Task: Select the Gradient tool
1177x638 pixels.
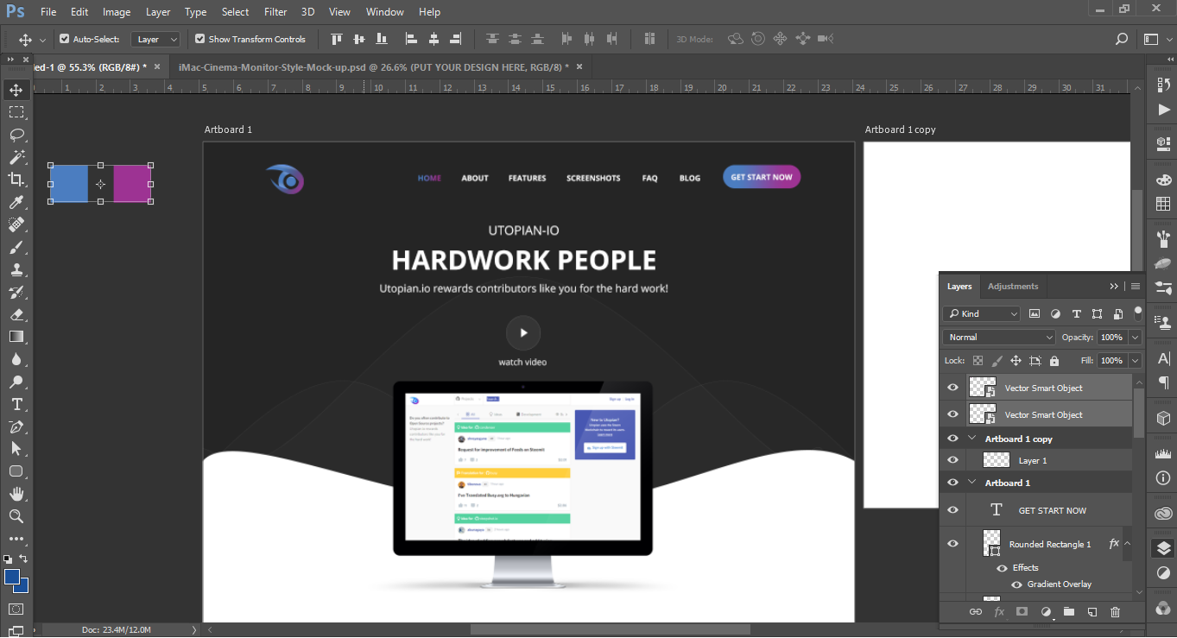Action: click(16, 337)
